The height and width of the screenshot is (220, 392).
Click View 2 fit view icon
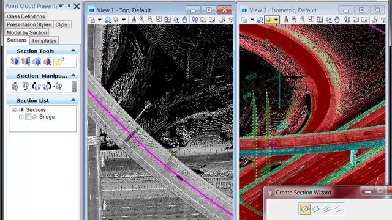click(x=320, y=20)
